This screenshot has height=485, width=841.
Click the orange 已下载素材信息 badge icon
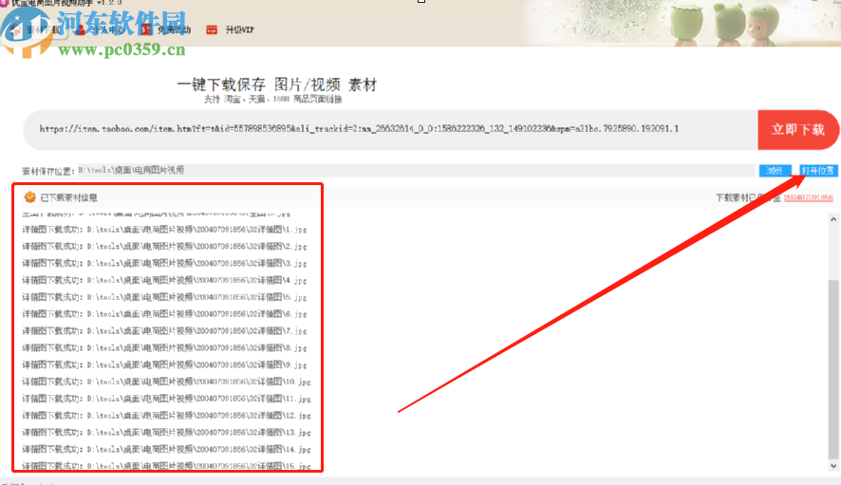30,197
